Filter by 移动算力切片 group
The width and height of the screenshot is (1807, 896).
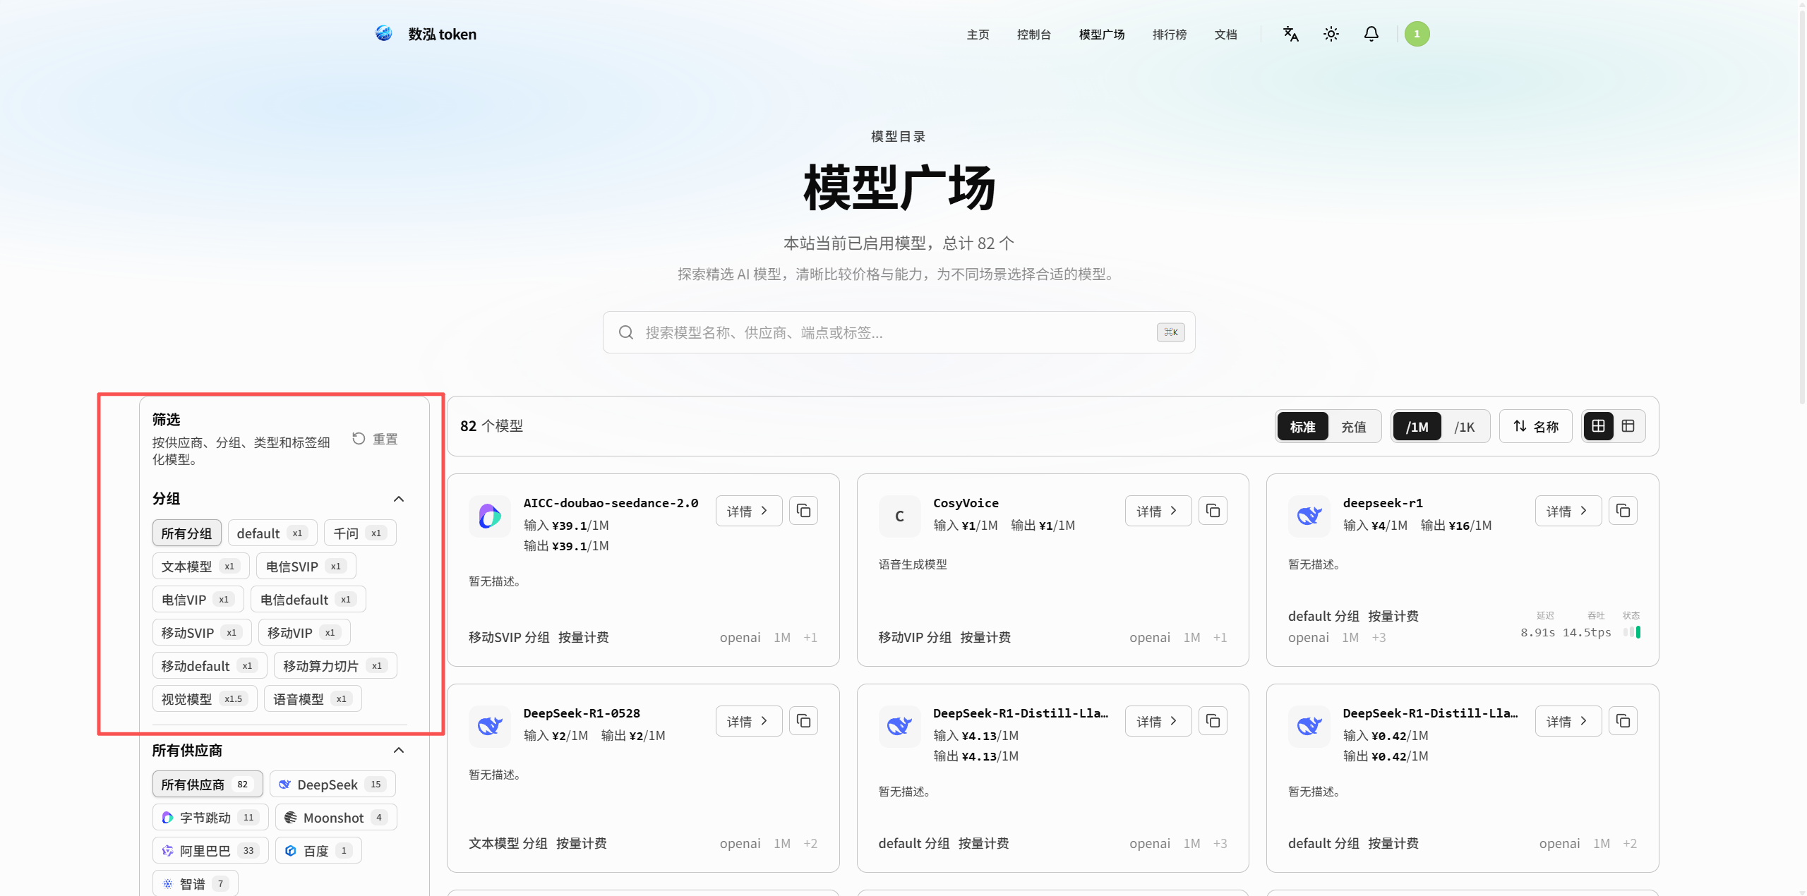pyautogui.click(x=335, y=666)
